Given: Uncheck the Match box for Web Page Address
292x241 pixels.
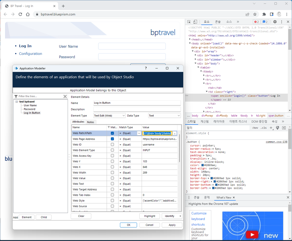Looking at the screenshot, I should (x=112, y=139).
